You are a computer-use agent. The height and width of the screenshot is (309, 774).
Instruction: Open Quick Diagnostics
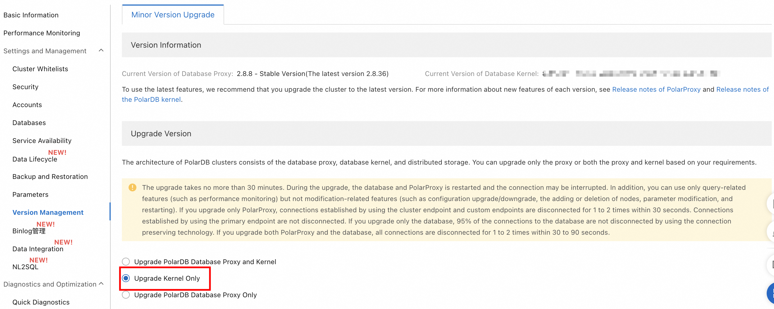(x=41, y=302)
